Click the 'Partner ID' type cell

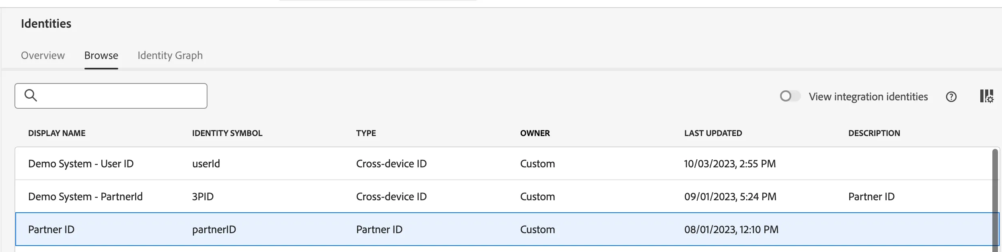click(x=379, y=230)
